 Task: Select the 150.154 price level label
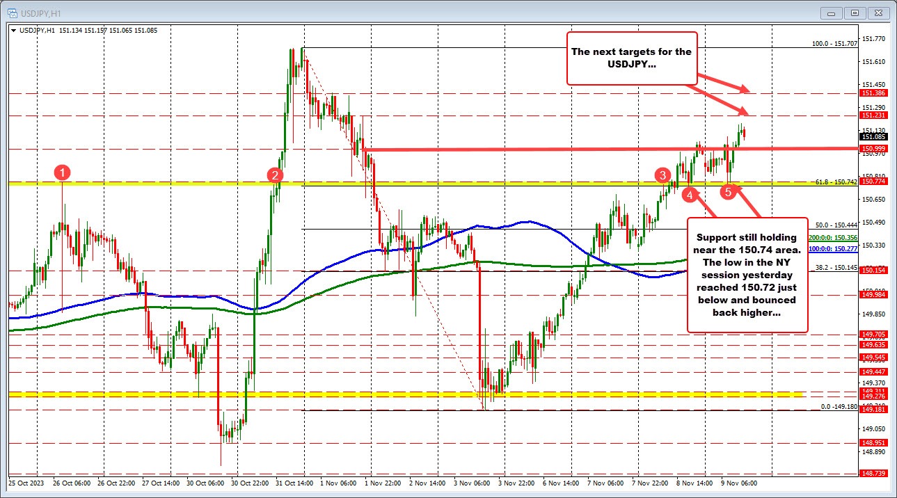coord(872,271)
